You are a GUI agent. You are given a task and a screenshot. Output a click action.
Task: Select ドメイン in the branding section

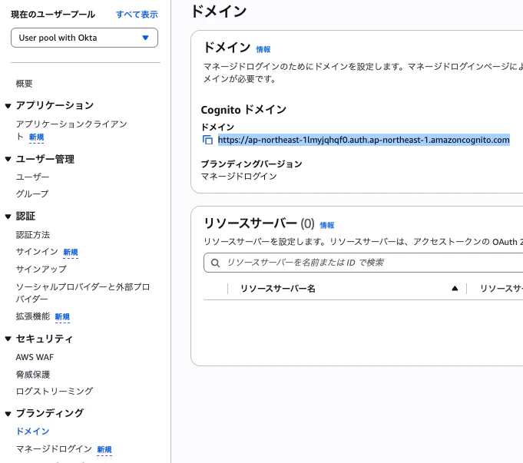(32, 432)
